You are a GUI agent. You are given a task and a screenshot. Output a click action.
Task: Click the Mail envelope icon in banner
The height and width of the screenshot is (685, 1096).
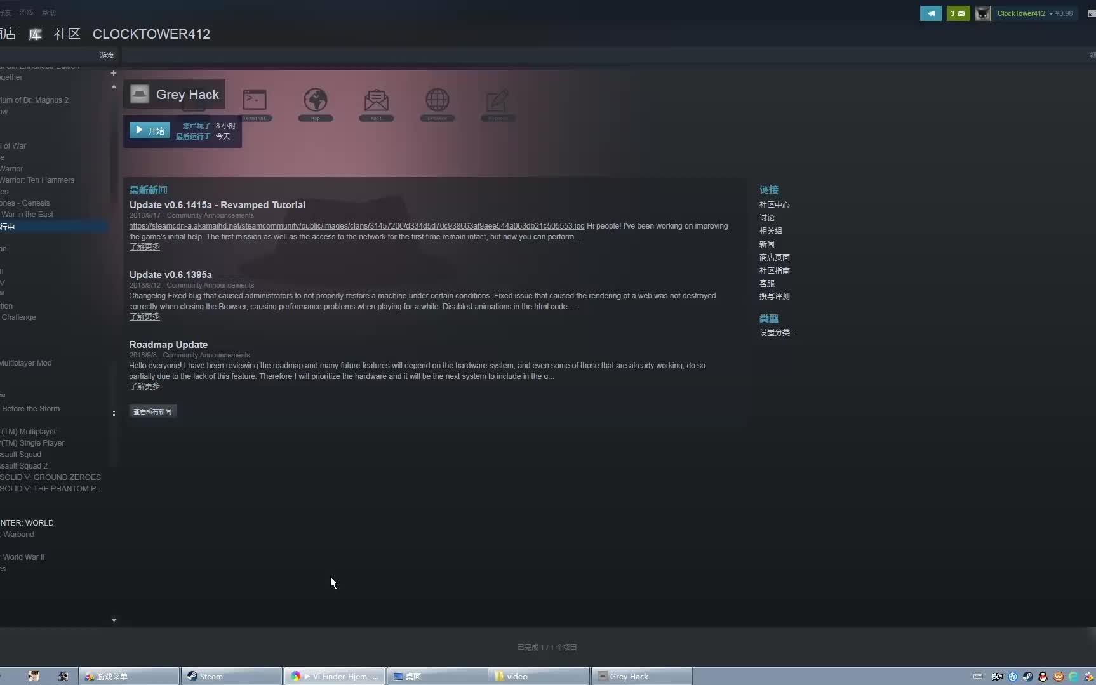377,103
